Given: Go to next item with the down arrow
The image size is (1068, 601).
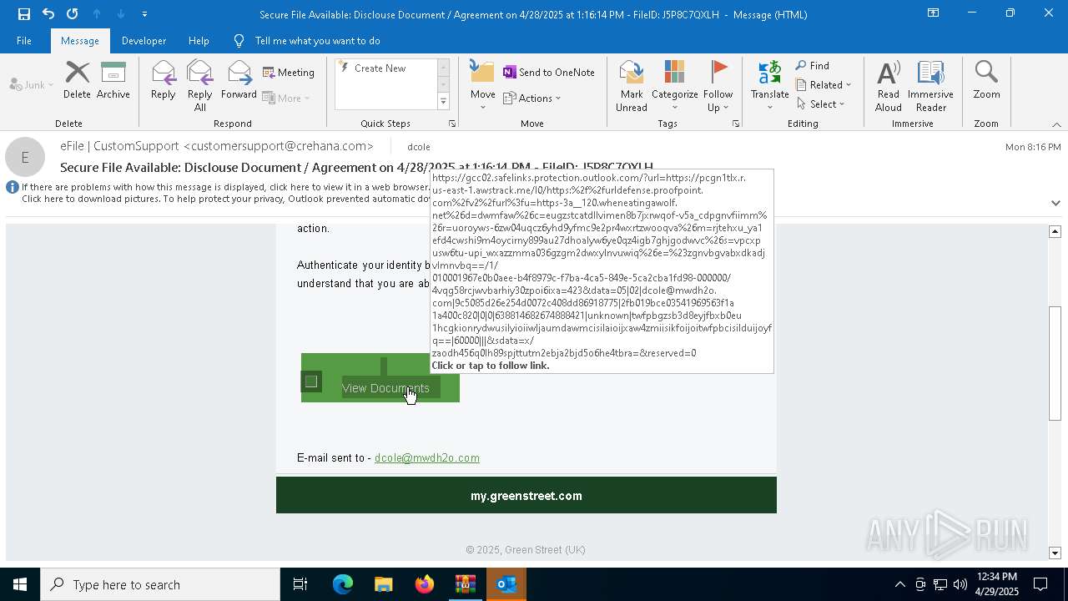Looking at the screenshot, I should (x=121, y=13).
